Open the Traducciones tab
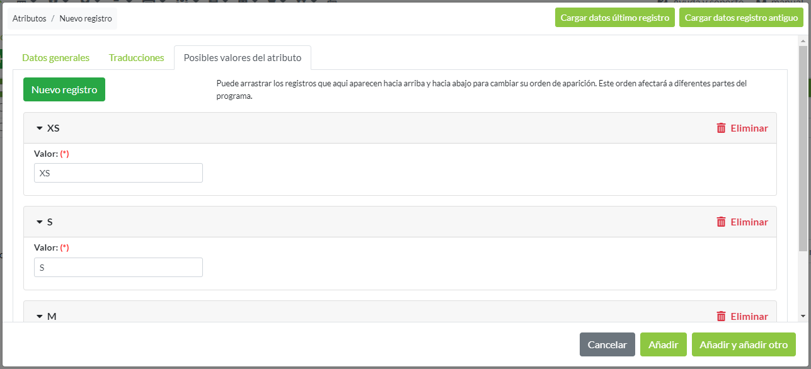 tap(136, 58)
